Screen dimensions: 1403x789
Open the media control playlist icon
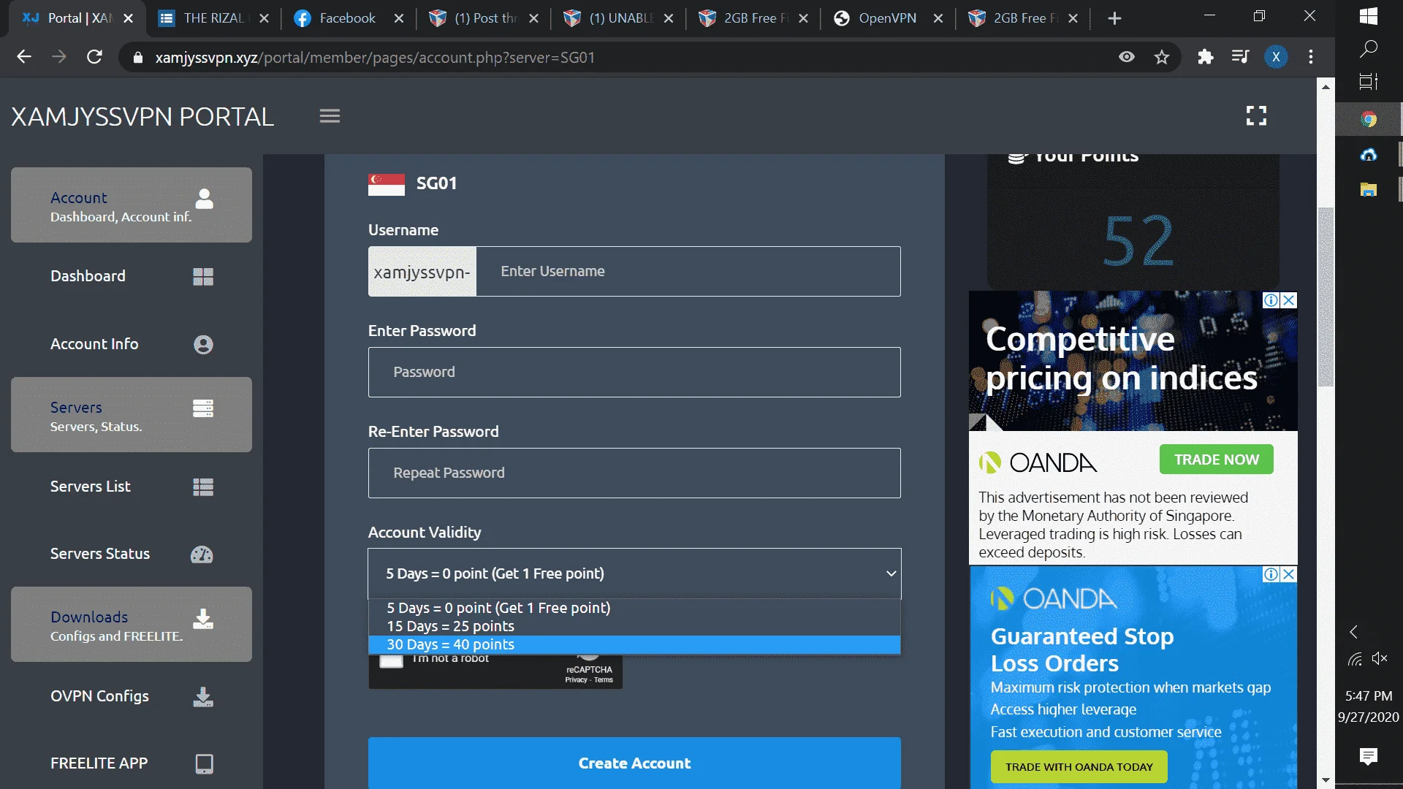point(1240,57)
